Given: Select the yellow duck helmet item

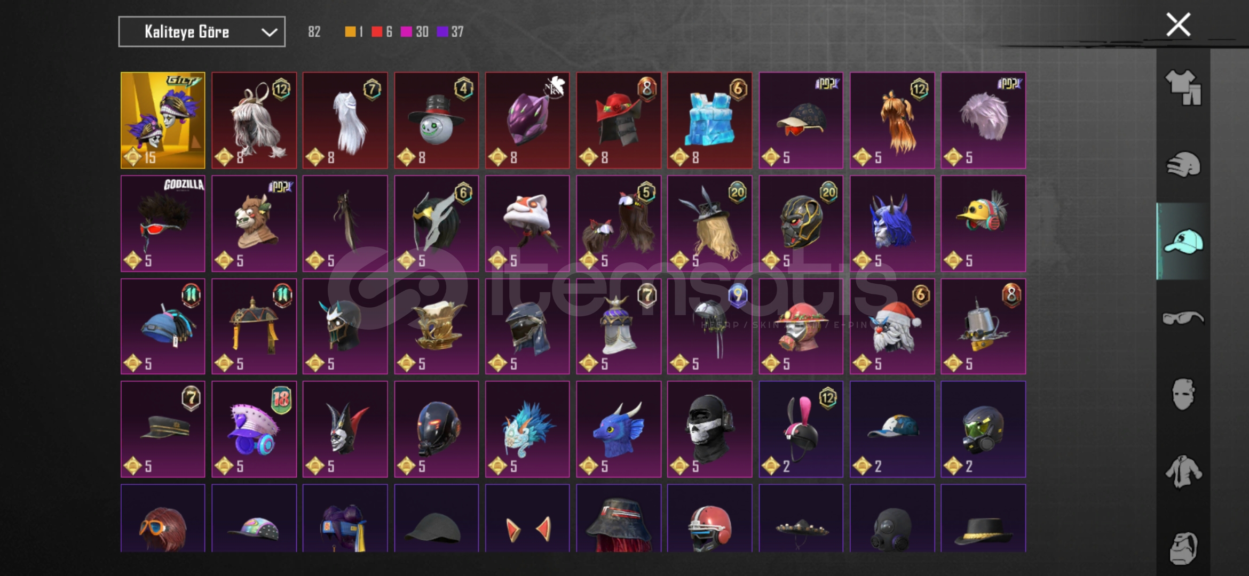Looking at the screenshot, I should (x=983, y=223).
